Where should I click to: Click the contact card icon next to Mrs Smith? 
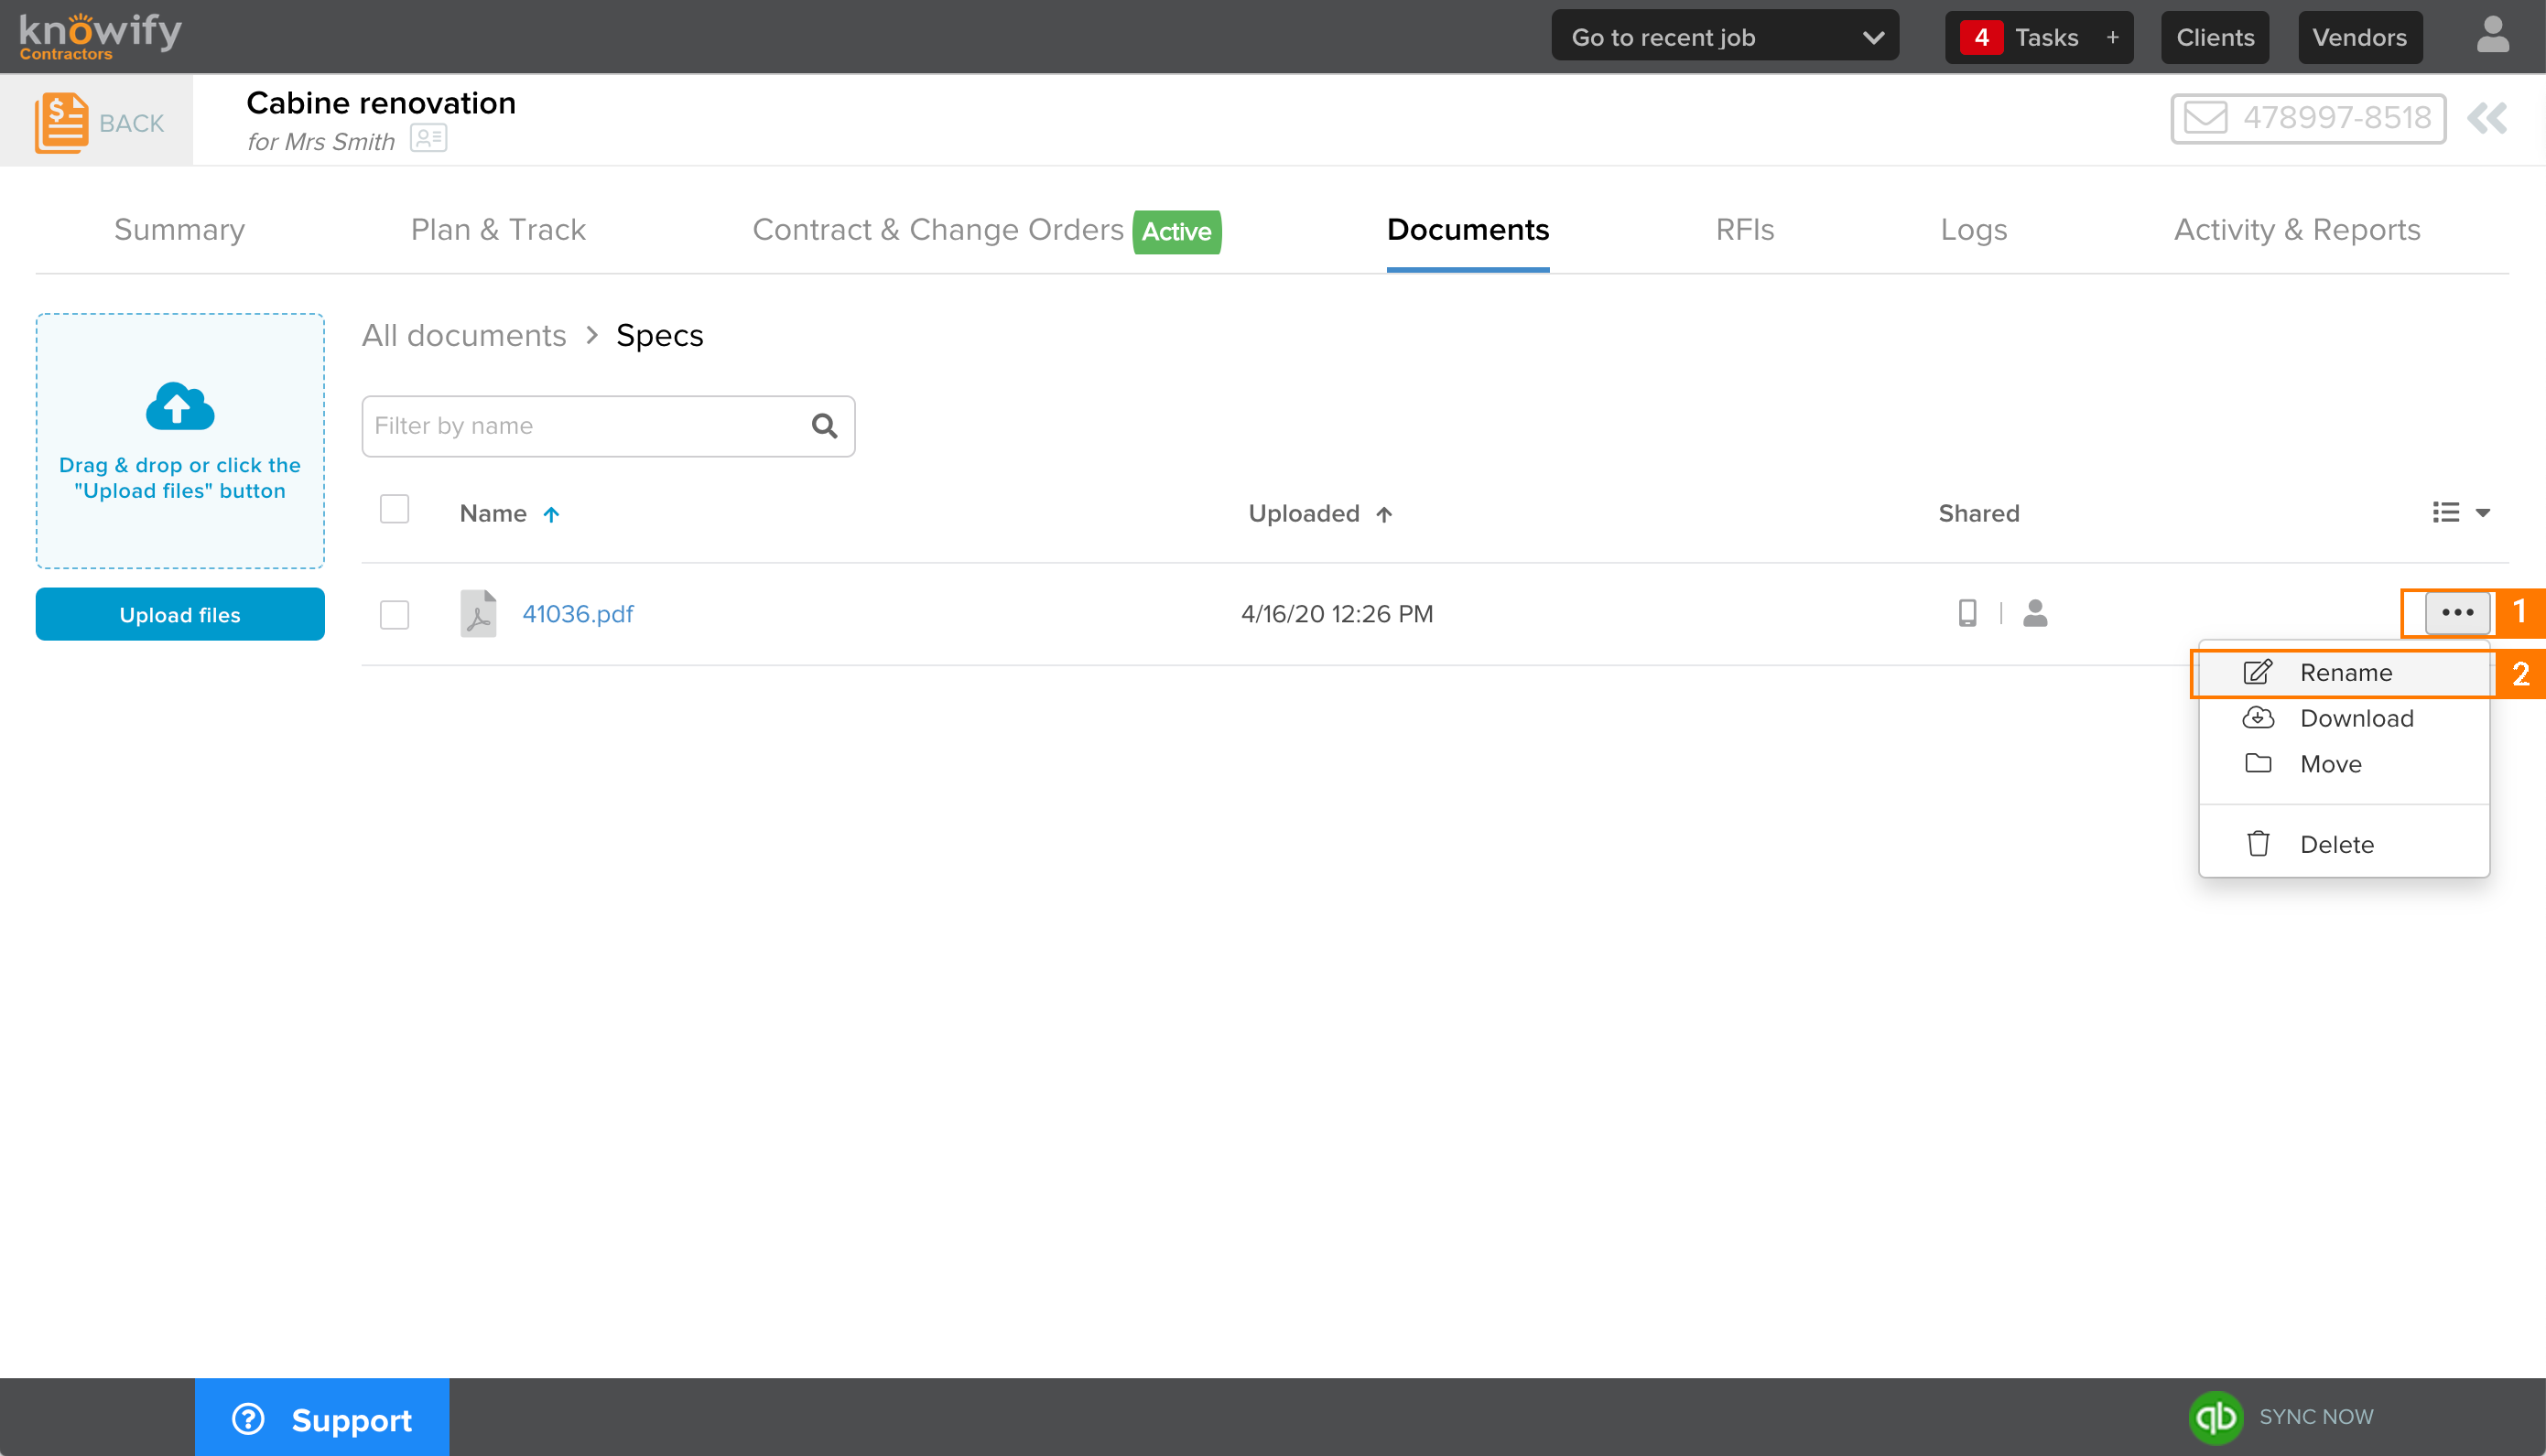(x=428, y=139)
